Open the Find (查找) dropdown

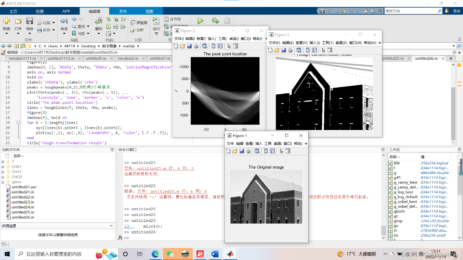88,27
